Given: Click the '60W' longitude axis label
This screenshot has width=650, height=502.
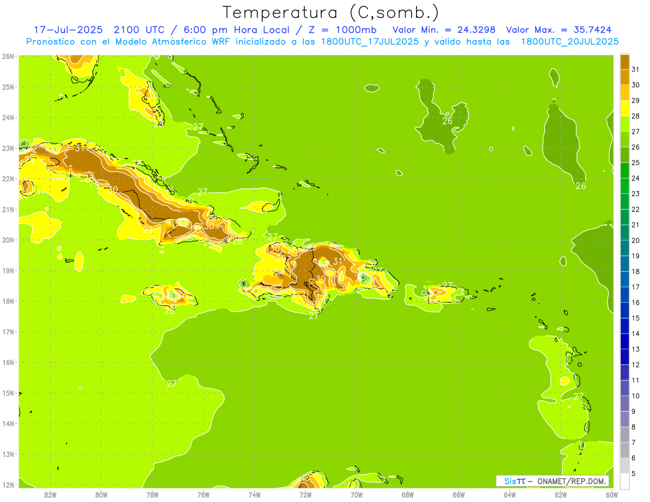Looking at the screenshot, I should click(612, 494).
